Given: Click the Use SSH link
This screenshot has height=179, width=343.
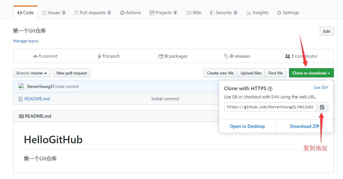Looking at the screenshot, I should (x=321, y=88).
